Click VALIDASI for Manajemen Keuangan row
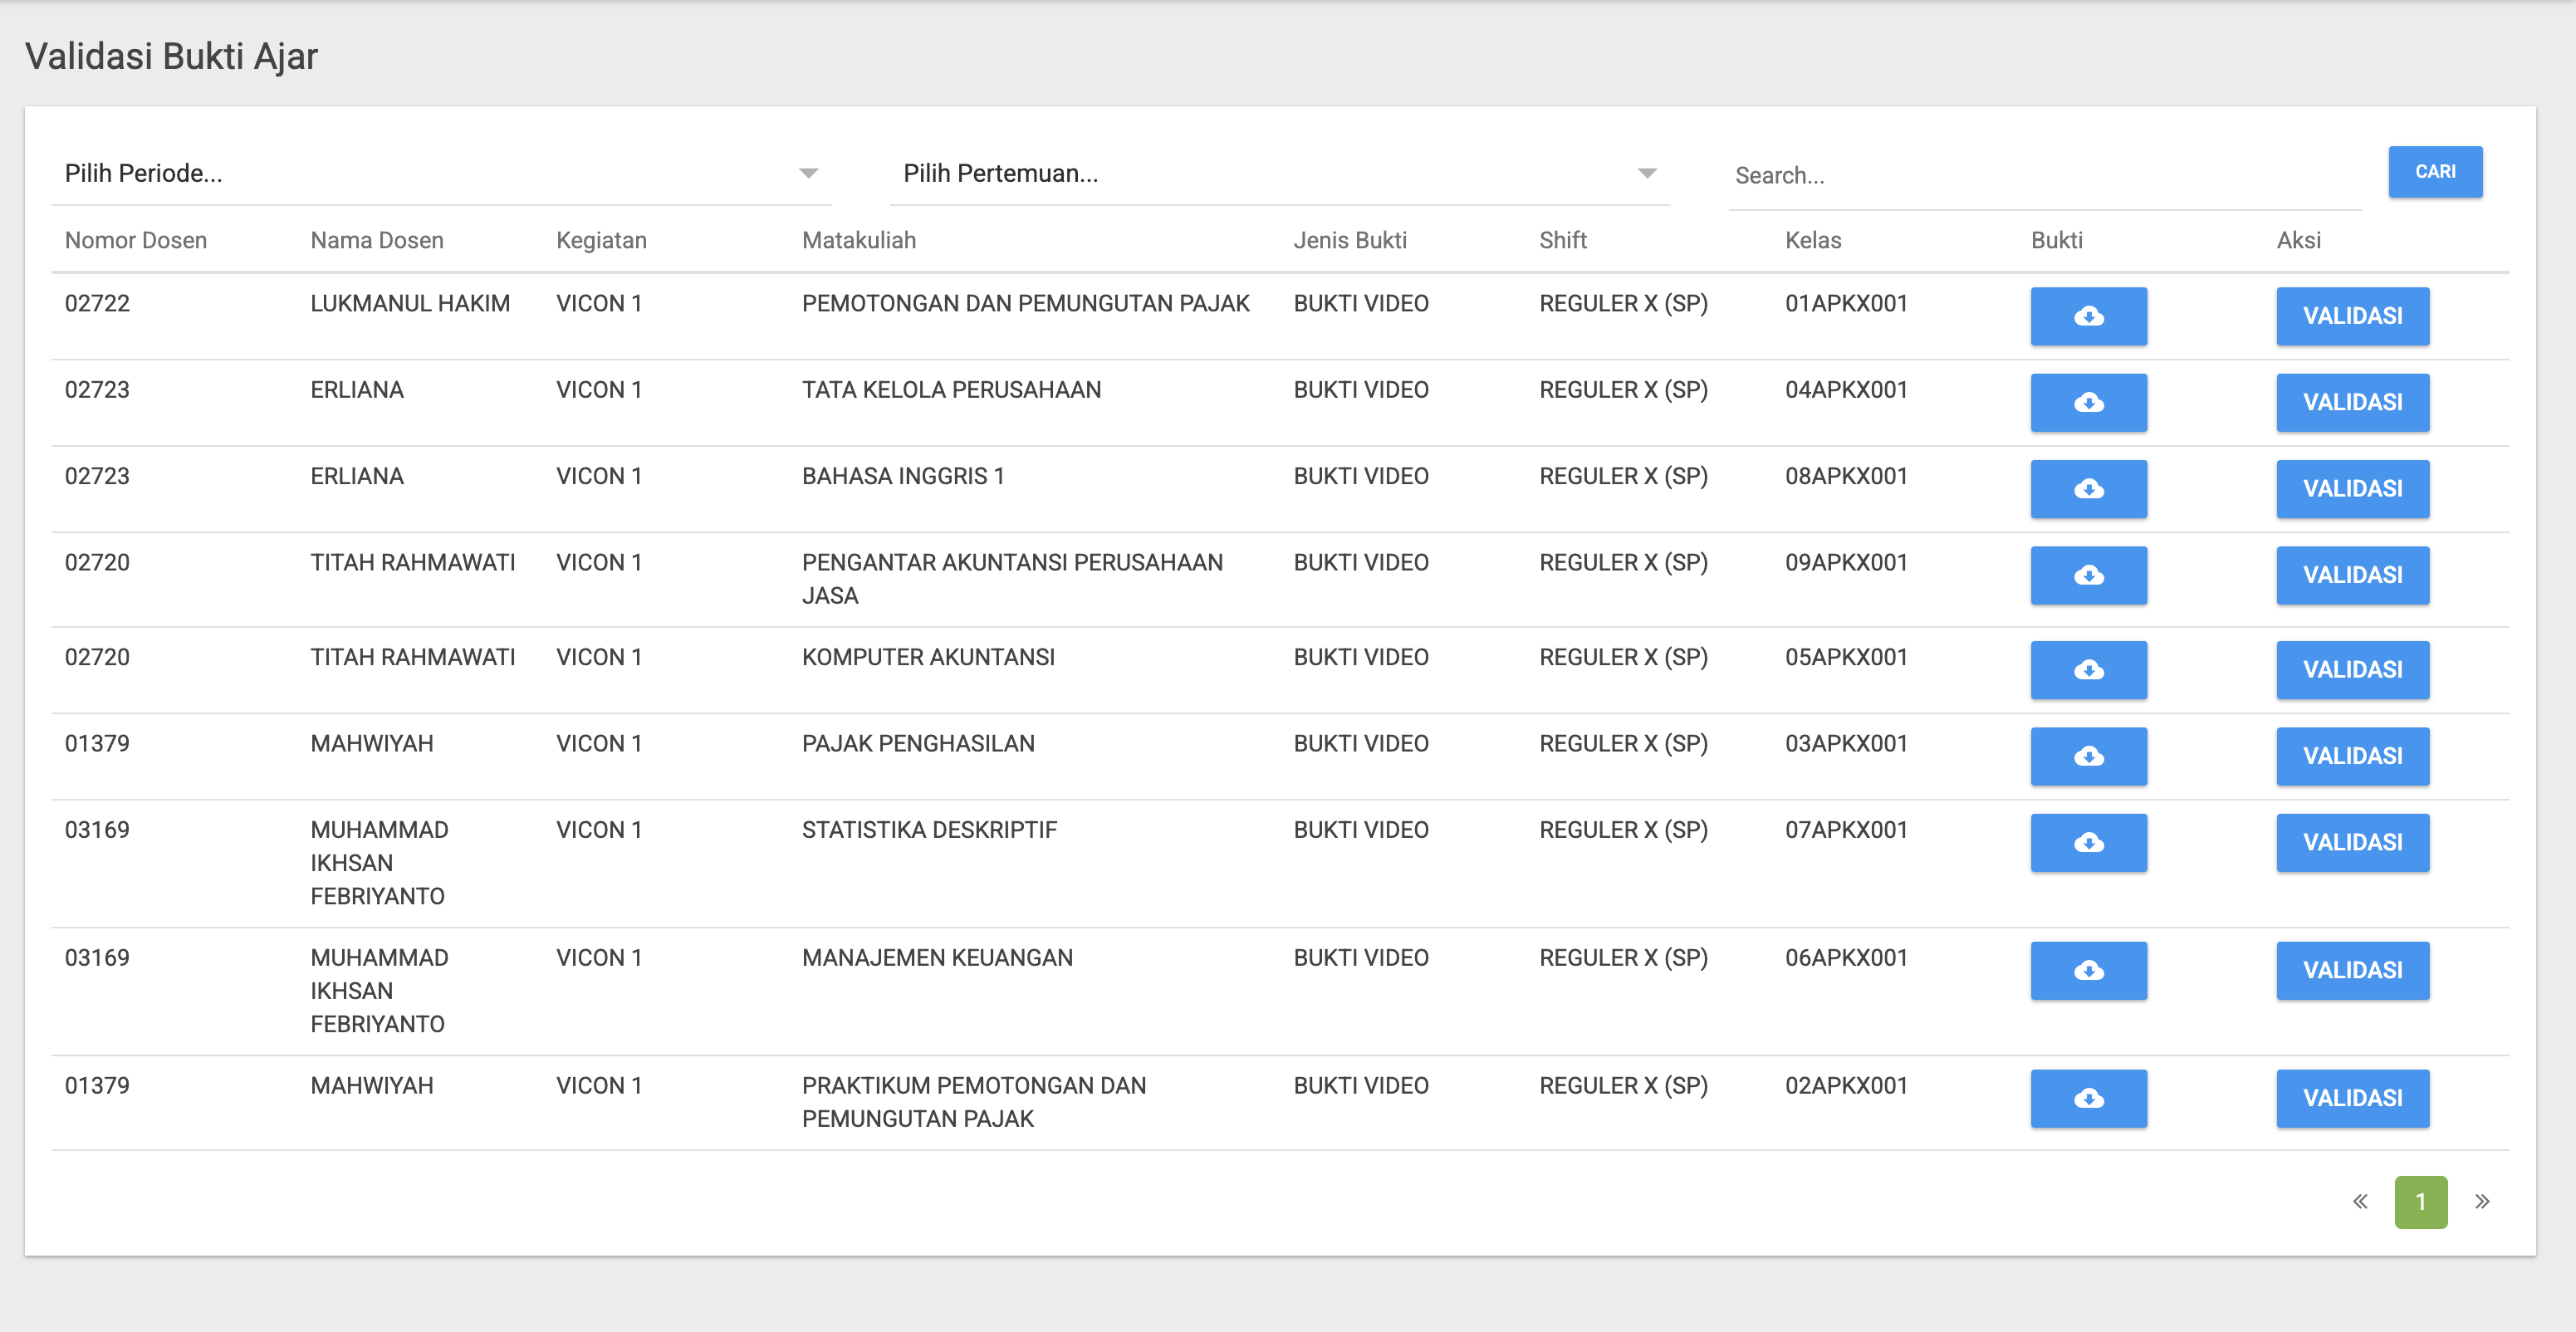Screen dimensions: 2576x1332 click(x=2352, y=970)
